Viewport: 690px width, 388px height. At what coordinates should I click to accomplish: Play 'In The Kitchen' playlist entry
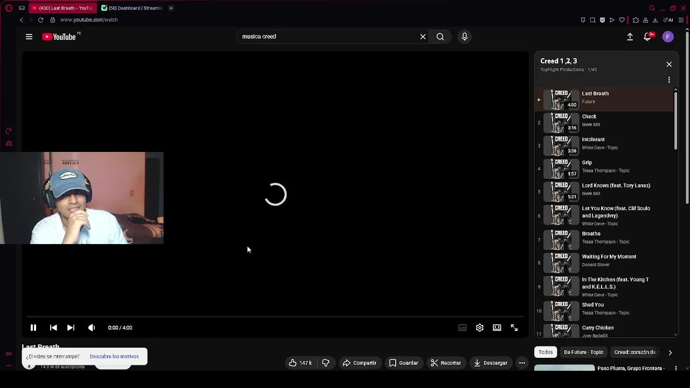[604, 287]
